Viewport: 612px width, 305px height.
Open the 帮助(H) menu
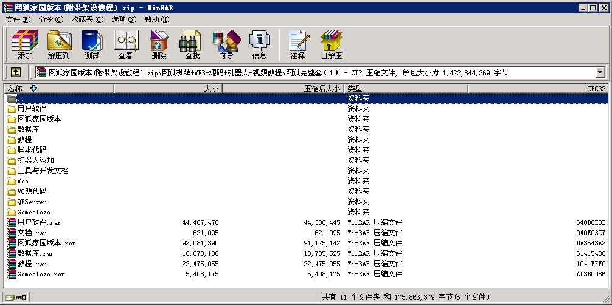point(157,19)
